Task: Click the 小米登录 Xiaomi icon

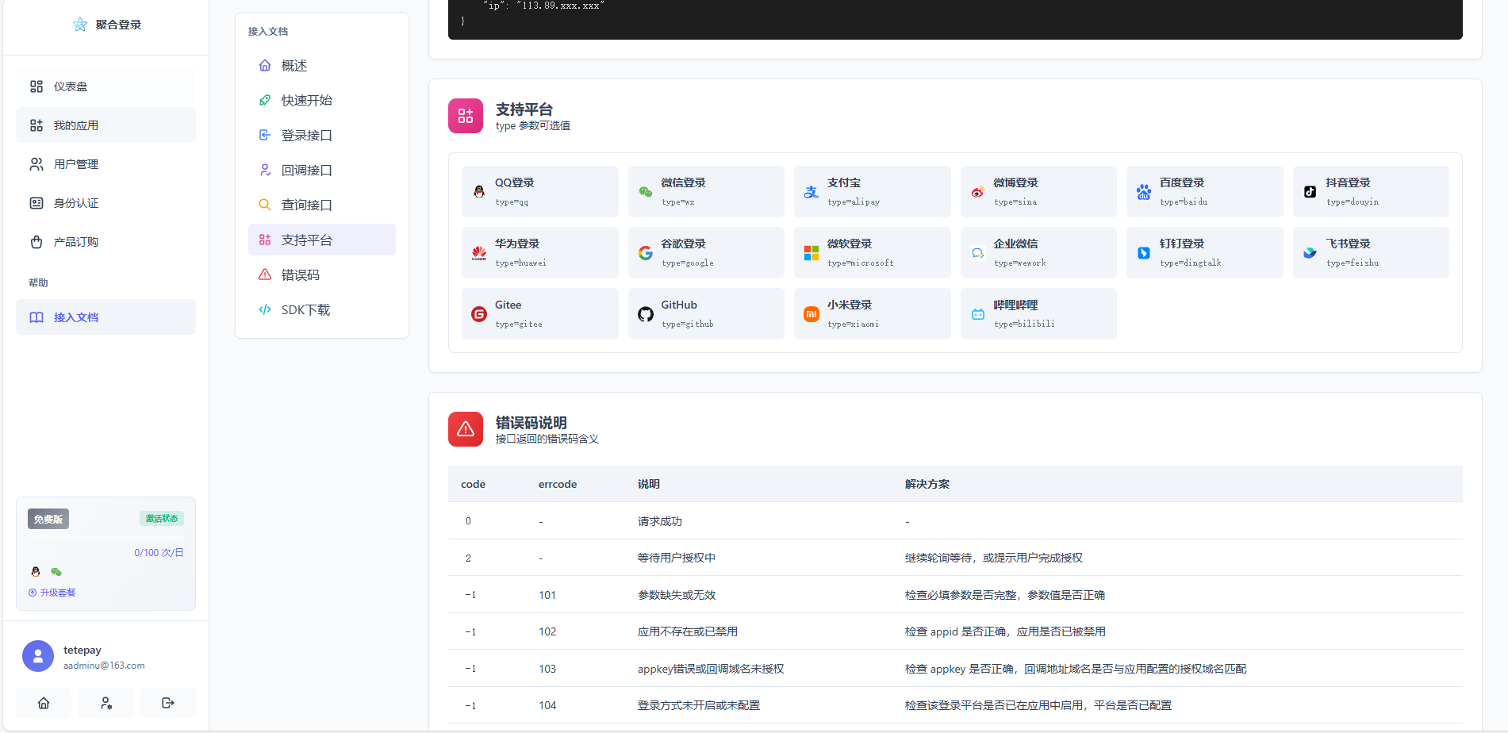Action: [811, 313]
